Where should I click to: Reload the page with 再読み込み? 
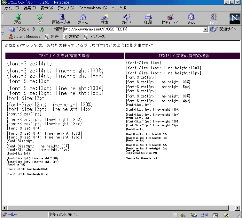pyautogui.click(x=61, y=19)
